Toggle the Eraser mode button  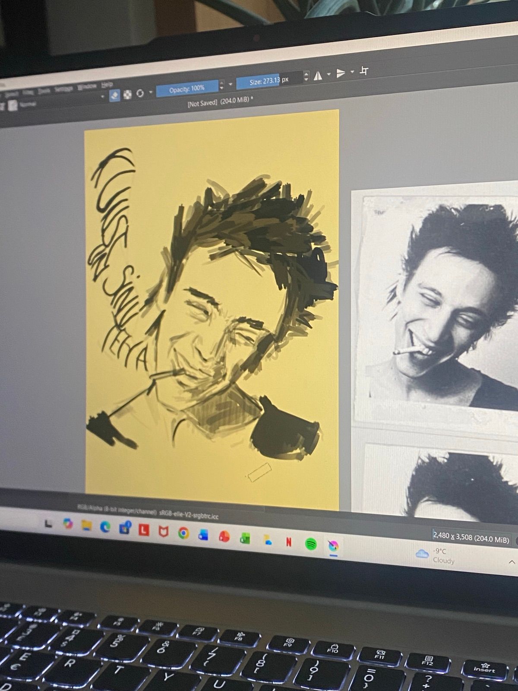point(114,95)
